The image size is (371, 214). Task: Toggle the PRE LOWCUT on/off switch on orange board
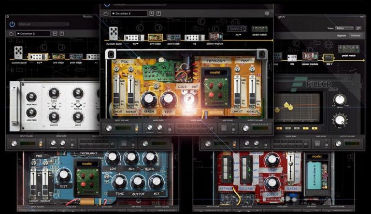pyautogui.click(x=116, y=69)
